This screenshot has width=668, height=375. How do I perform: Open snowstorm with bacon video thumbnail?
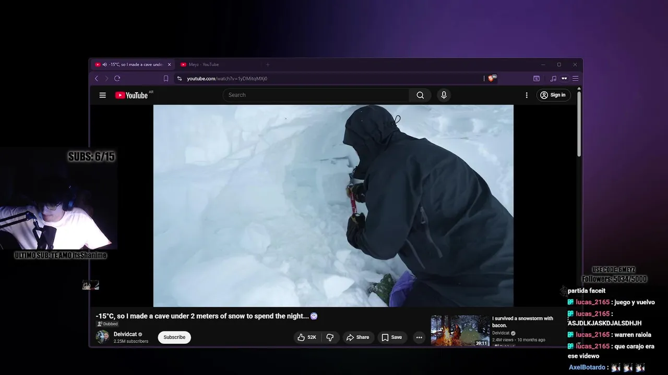coord(460,331)
